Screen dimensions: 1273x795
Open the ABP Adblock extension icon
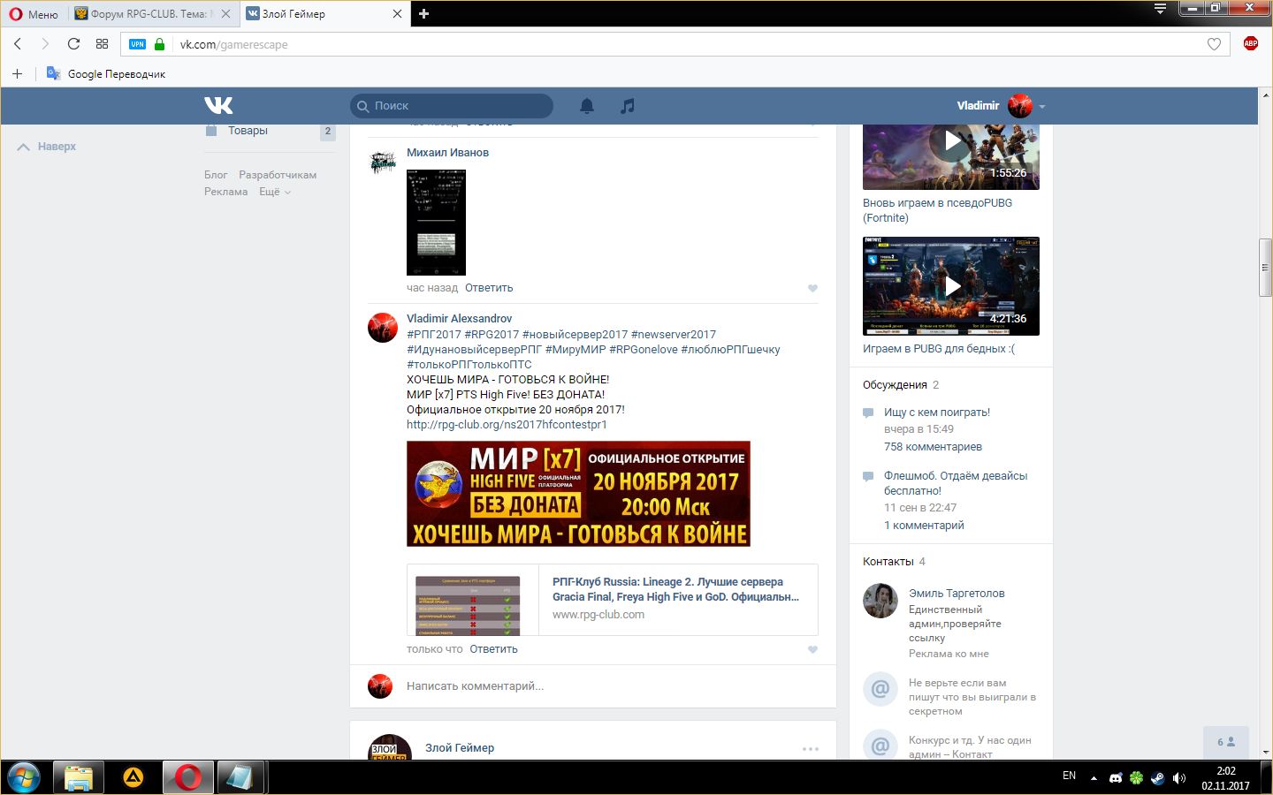coord(1250,43)
